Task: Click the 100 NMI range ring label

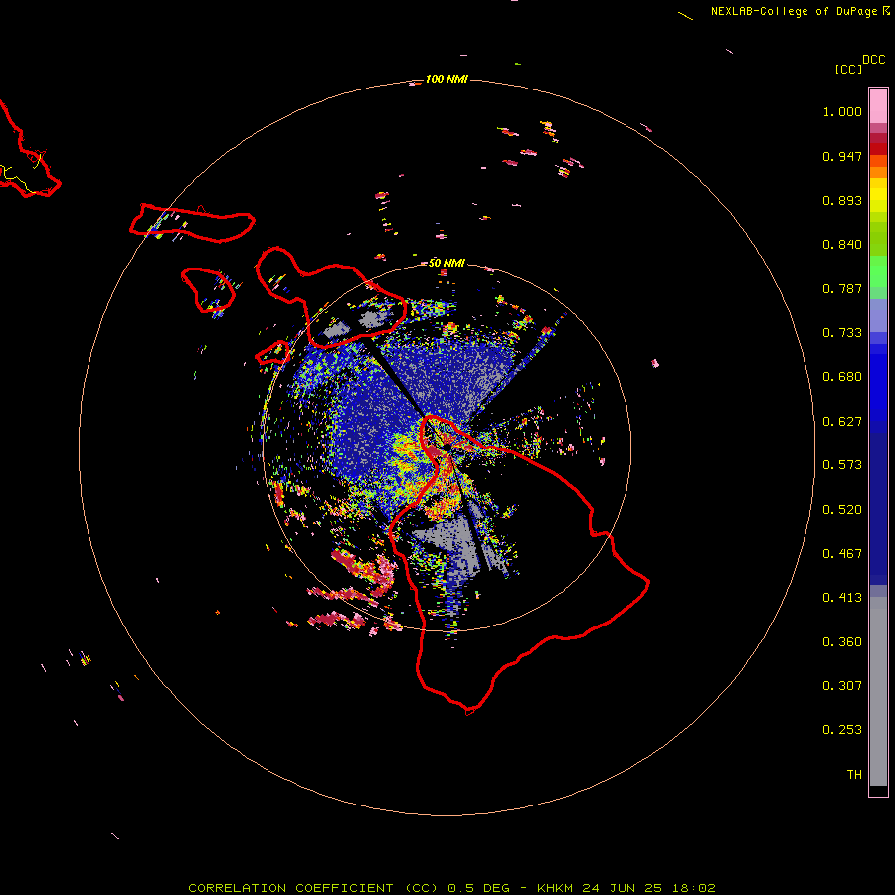Action: [447, 79]
